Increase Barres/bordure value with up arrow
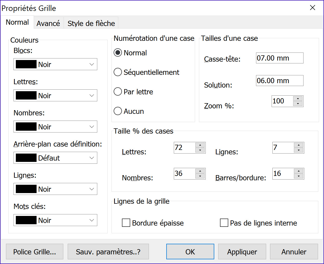Image resolution: width=324 pixels, height=264 pixels. point(299,171)
